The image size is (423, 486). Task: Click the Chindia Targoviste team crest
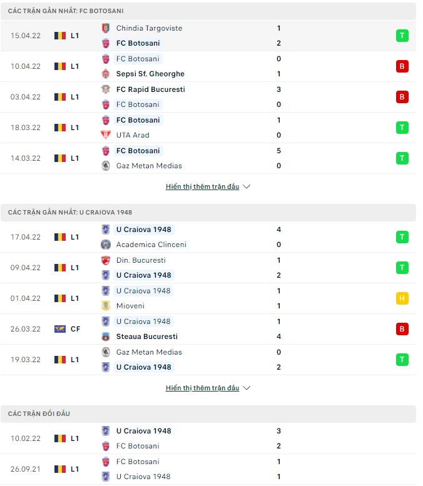pyautogui.click(x=106, y=28)
